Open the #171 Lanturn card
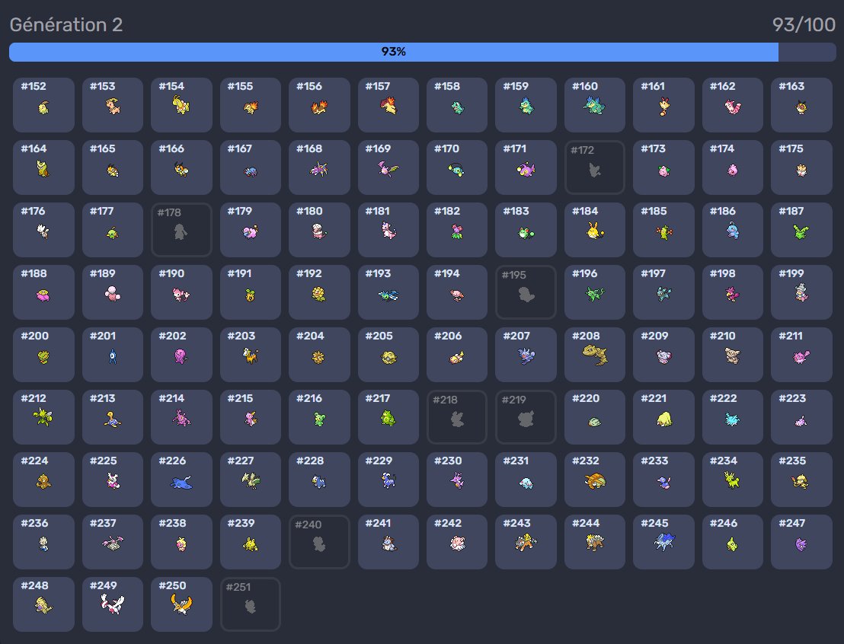The image size is (844, 644). pos(526,167)
